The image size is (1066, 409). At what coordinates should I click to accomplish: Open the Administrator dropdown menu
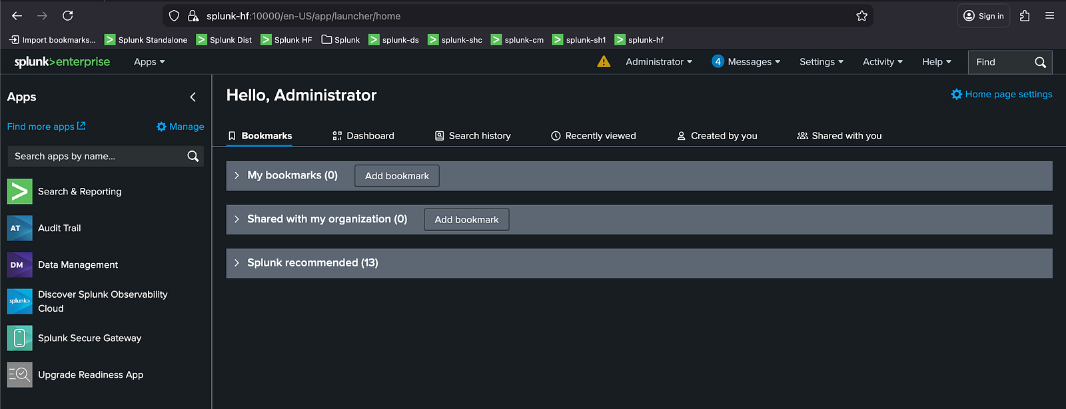(x=658, y=62)
